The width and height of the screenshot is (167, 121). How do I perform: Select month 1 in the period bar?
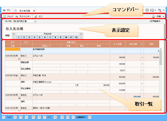point(19,37)
